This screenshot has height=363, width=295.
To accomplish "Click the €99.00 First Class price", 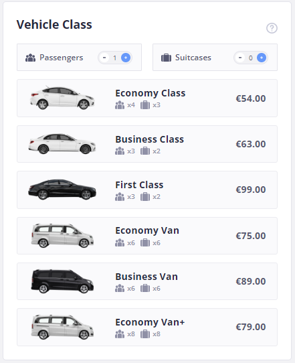I will click(251, 190).
